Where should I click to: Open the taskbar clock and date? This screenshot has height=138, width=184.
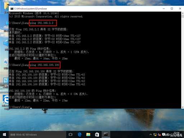[x=176, y=135]
